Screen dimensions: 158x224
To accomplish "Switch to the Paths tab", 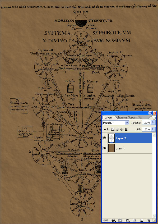I will click(x=134, y=118).
